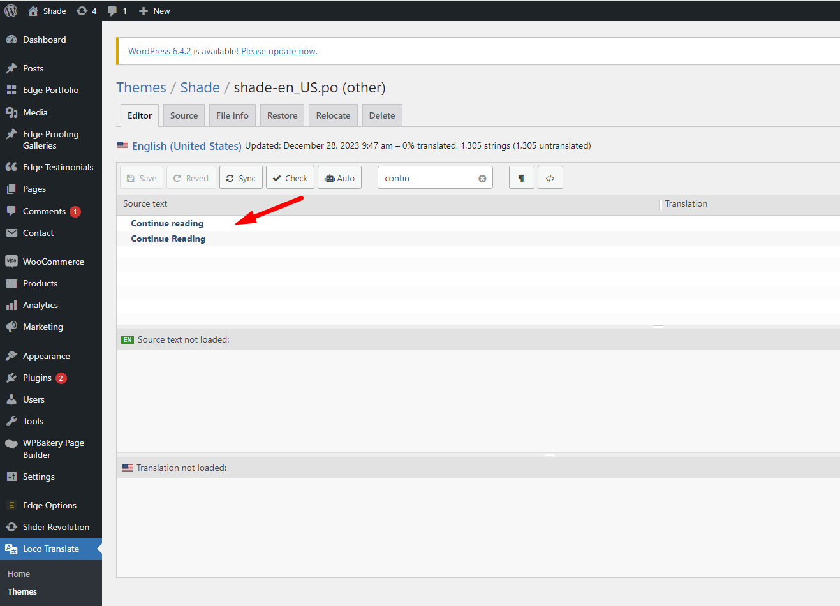Click the Revert button
Viewport: 840px width, 606px height.
(x=191, y=178)
